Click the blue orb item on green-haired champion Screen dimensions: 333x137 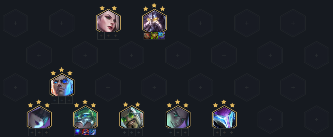78,132
